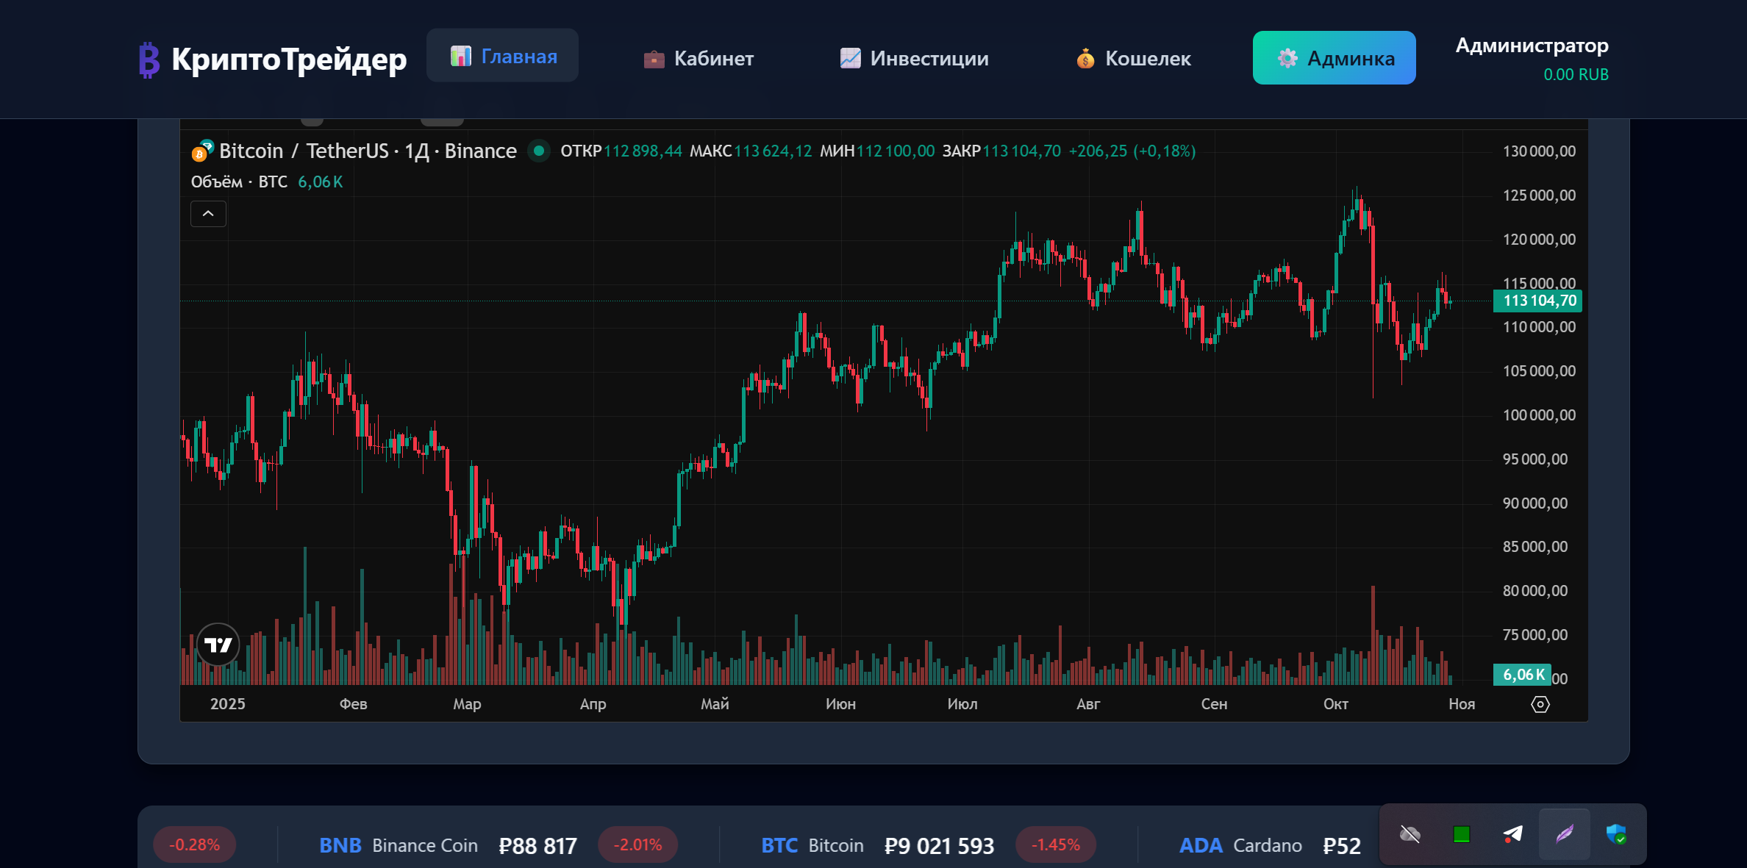1747x868 pixels.
Task: Collapse the chart legend with the chevron
Action: click(x=208, y=214)
